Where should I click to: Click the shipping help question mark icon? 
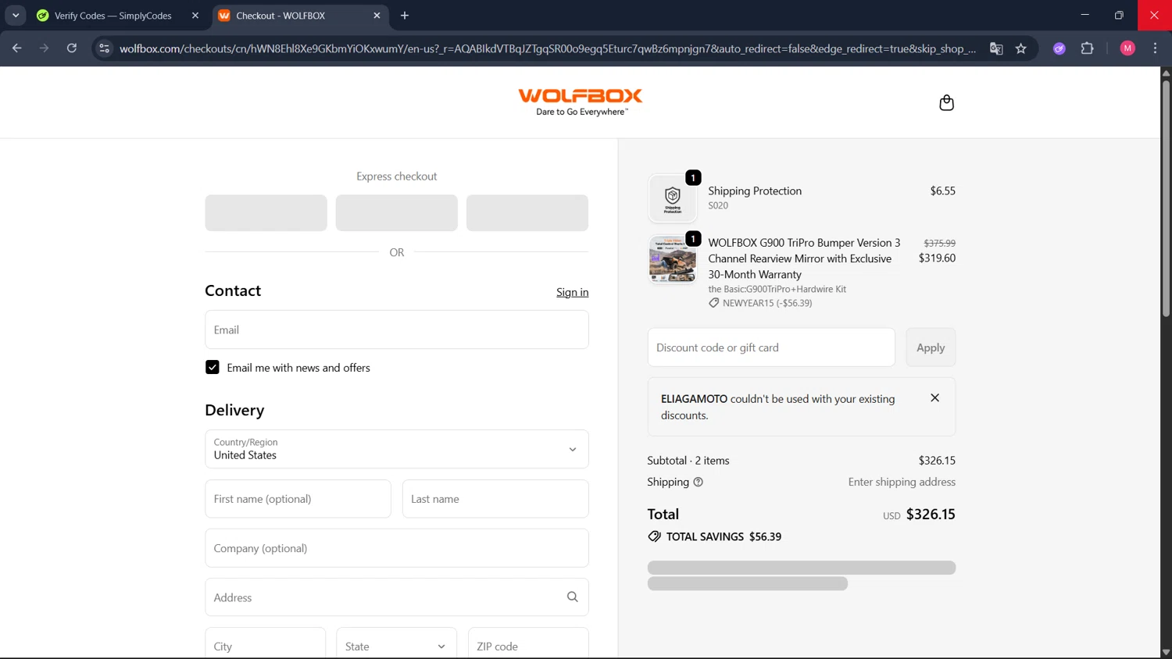(699, 483)
